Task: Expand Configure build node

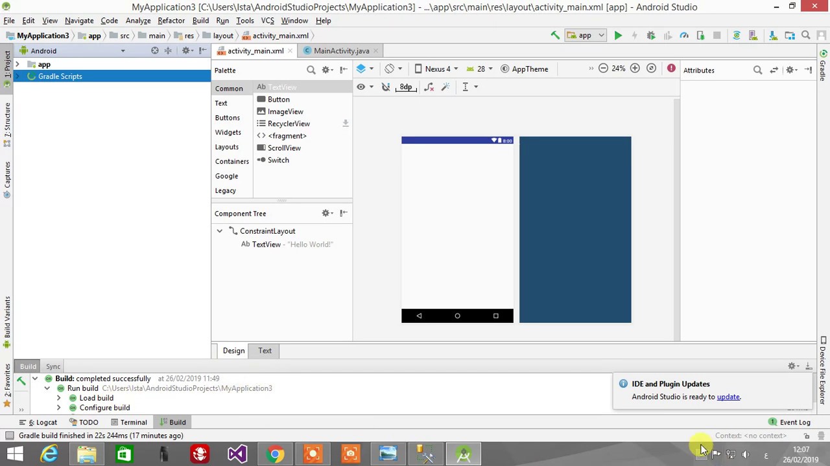Action: [x=59, y=408]
